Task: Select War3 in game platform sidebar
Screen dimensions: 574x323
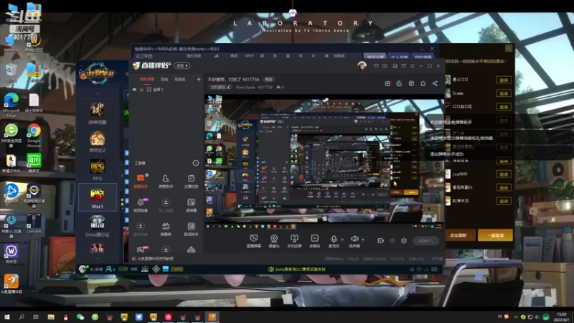Action: [x=97, y=198]
